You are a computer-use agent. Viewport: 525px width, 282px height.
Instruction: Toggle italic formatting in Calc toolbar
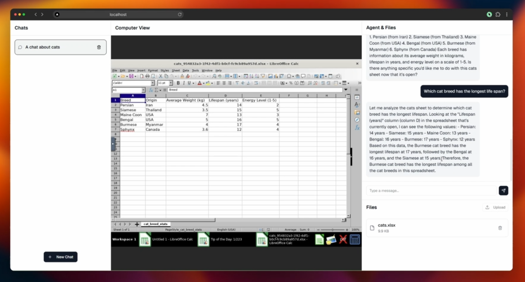tap(184, 83)
